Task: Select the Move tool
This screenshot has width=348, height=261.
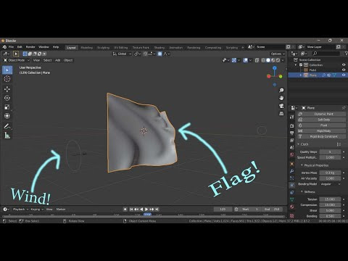Action: tap(7, 89)
